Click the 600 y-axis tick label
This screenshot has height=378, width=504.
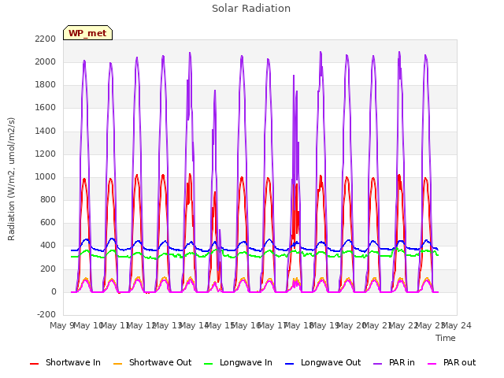[x=48, y=223]
